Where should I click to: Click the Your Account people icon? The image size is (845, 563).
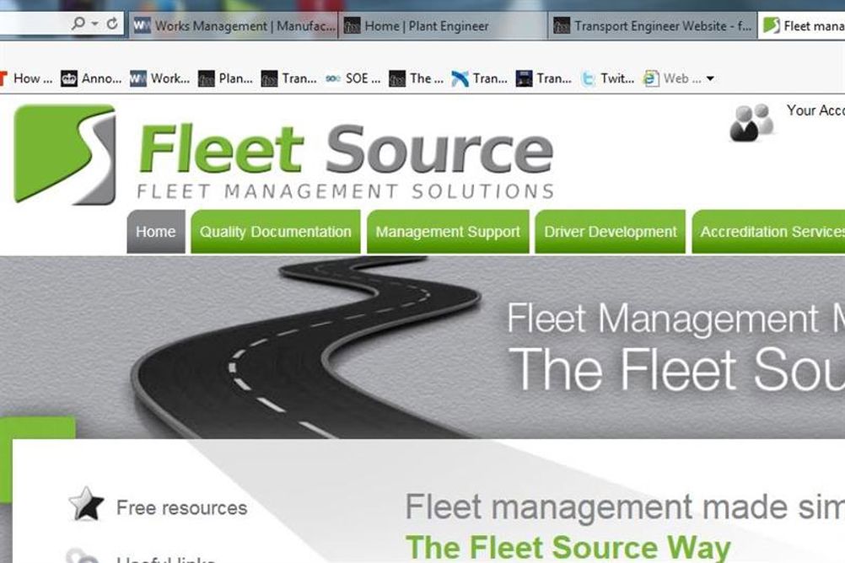coord(751,122)
